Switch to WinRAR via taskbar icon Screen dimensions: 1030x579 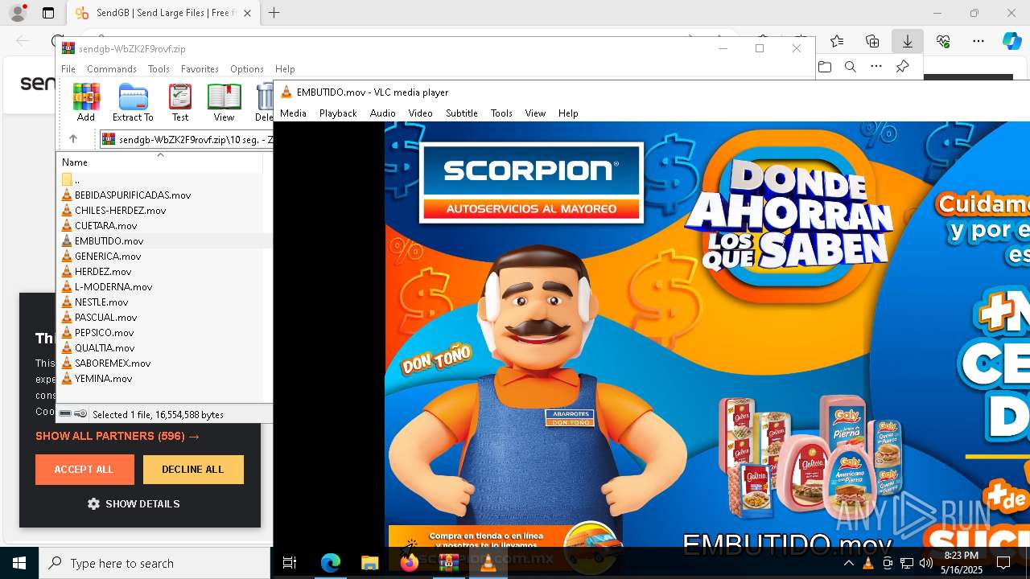click(x=448, y=563)
